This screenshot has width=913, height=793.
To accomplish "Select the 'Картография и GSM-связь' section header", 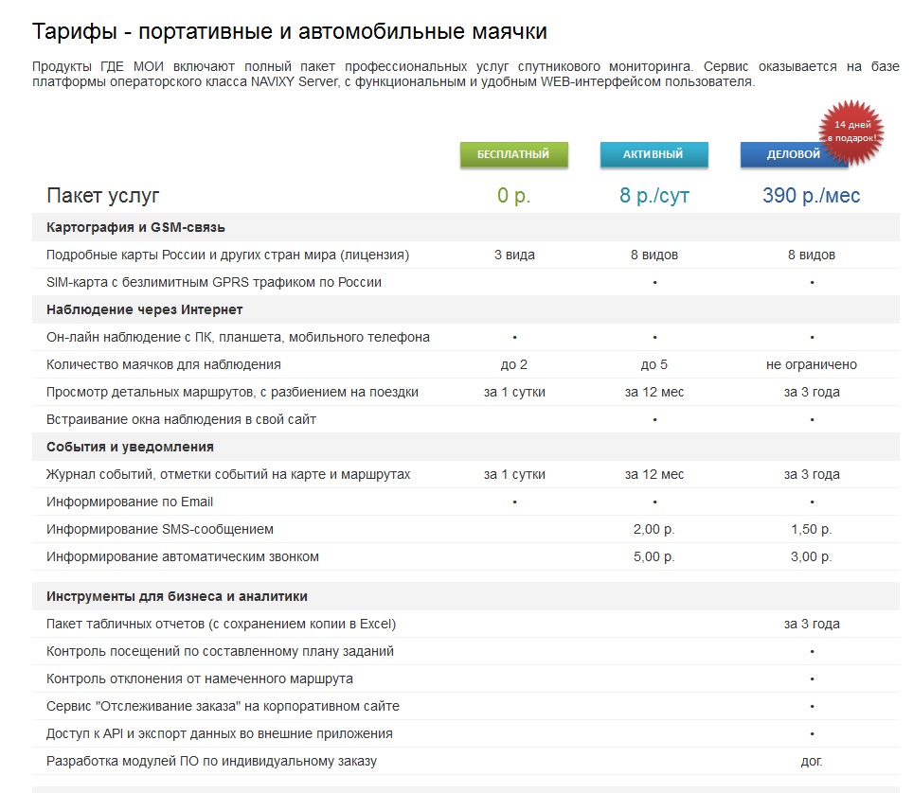I will pyautogui.click(x=135, y=227).
